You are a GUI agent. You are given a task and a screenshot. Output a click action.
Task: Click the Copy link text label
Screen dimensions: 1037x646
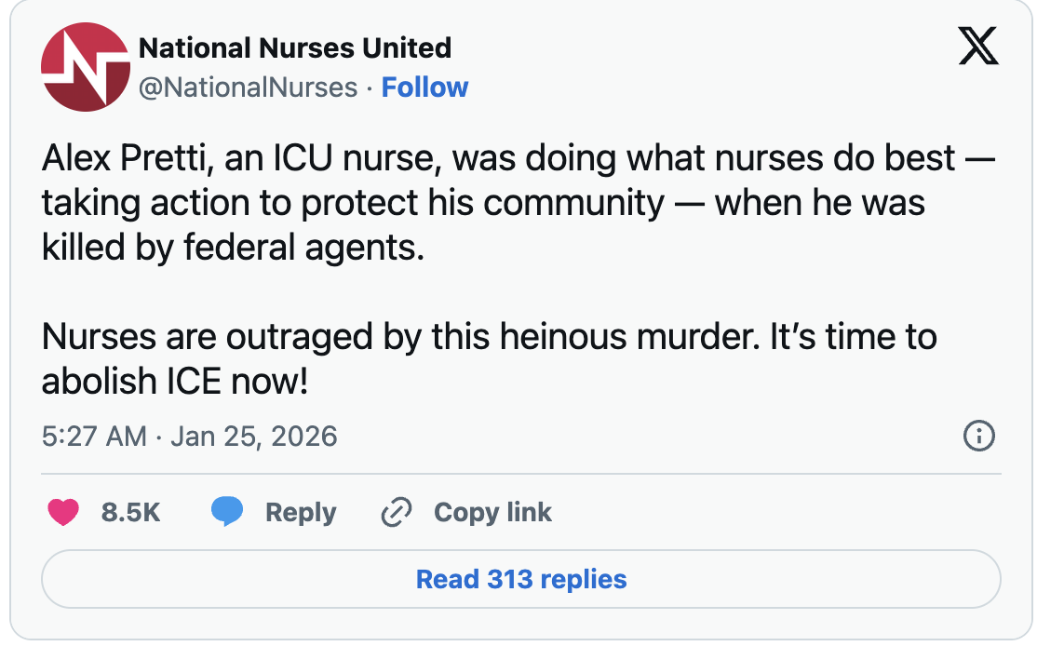[492, 512]
